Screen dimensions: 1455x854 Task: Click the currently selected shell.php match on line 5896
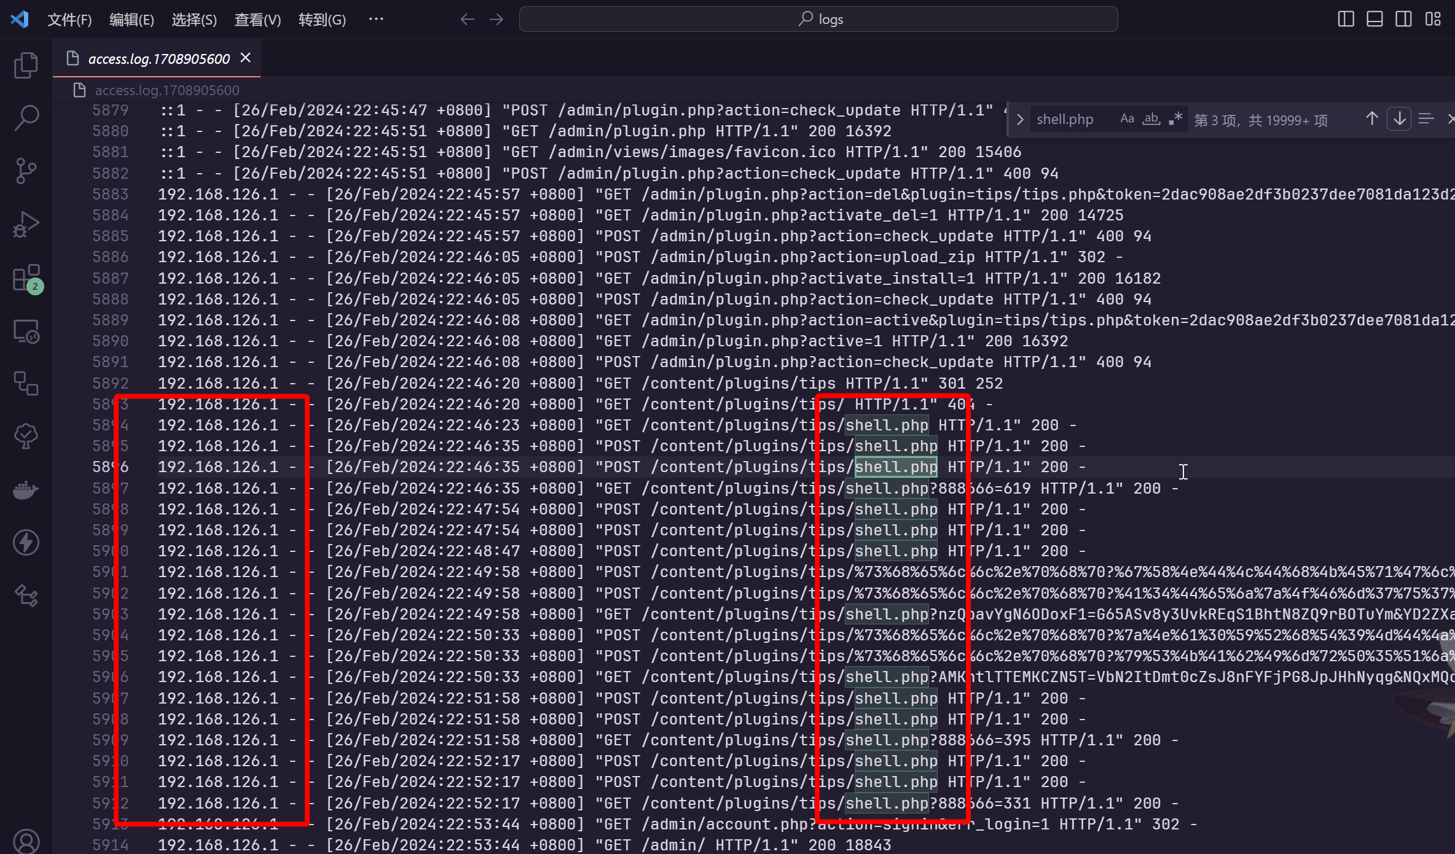point(896,468)
